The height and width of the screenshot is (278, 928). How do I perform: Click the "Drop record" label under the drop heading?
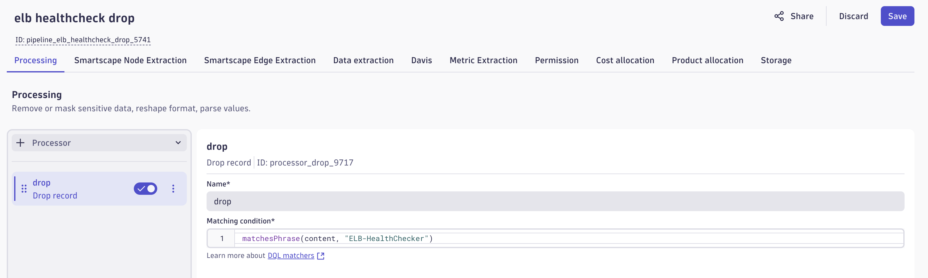229,163
